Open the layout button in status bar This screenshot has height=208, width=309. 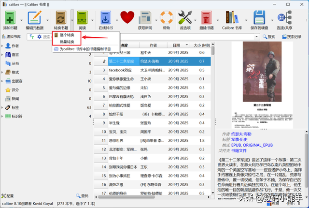(x=273, y=204)
